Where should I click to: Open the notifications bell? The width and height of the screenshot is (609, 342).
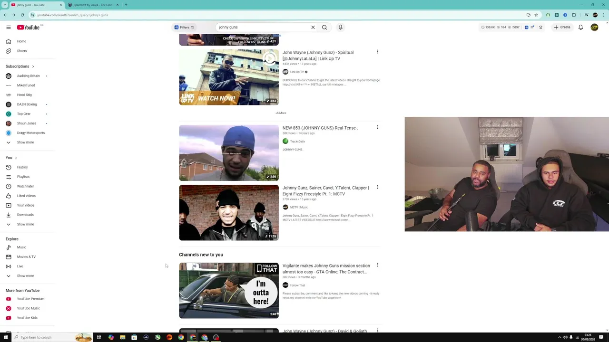tap(580, 28)
